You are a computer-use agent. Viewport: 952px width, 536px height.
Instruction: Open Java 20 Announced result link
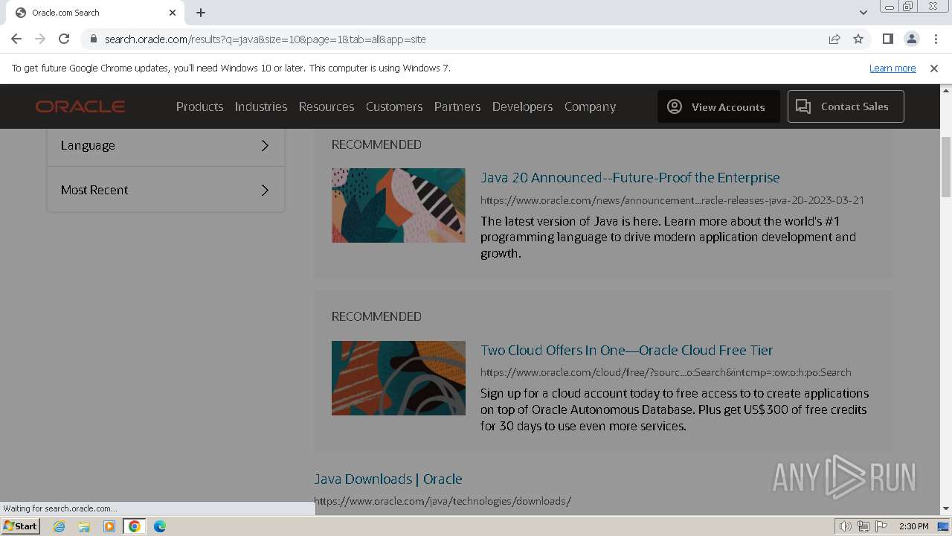click(x=630, y=177)
